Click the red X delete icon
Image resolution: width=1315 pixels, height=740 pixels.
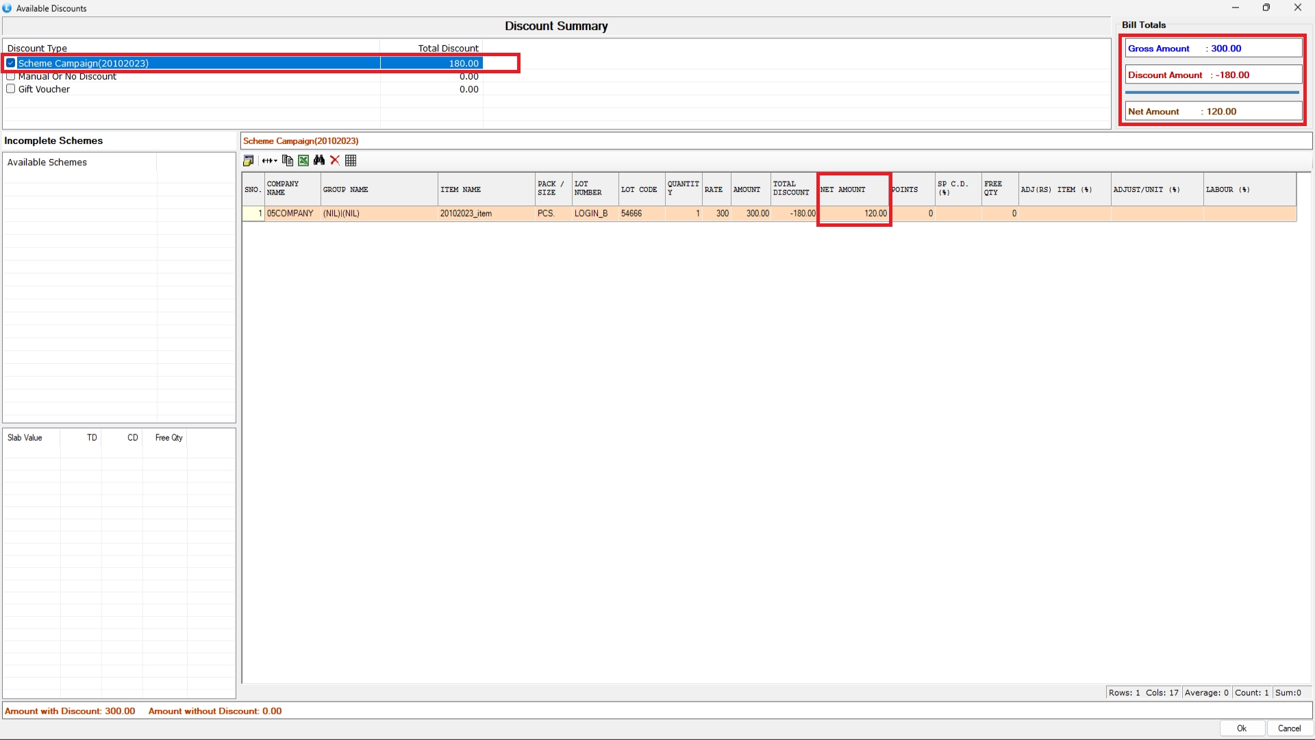[x=335, y=160]
